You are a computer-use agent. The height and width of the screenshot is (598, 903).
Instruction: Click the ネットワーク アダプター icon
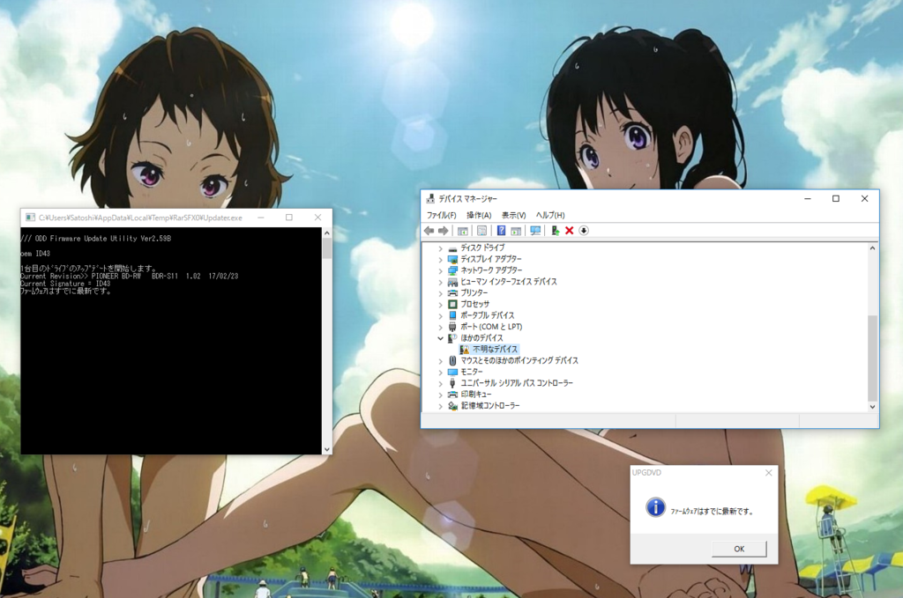452,271
